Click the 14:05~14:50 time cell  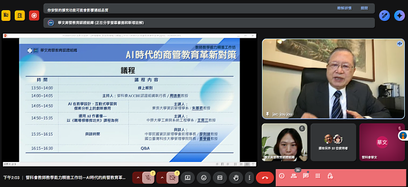tap(42, 106)
